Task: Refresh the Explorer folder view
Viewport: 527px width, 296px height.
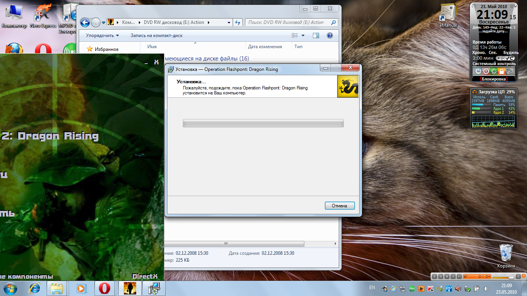Action: (x=238, y=22)
